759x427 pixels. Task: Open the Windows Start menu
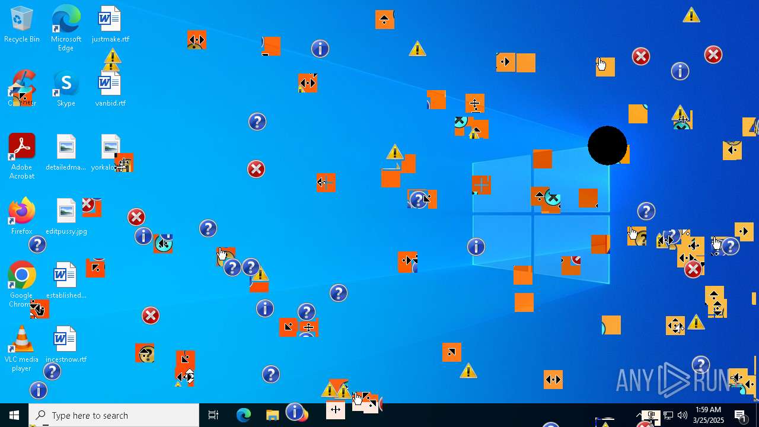[x=14, y=415]
